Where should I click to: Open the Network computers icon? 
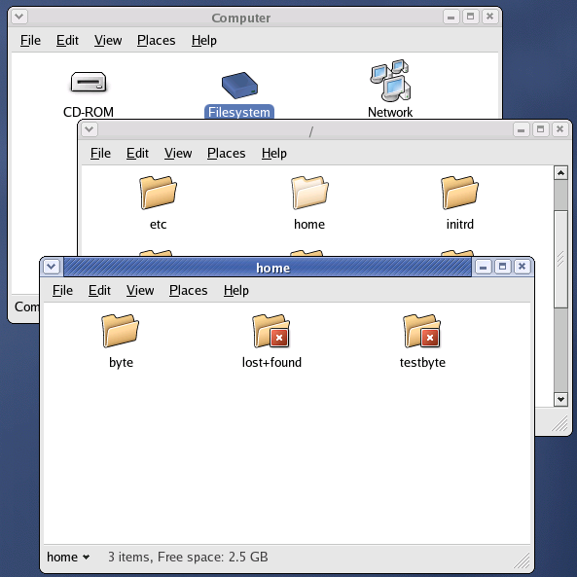[x=390, y=81]
